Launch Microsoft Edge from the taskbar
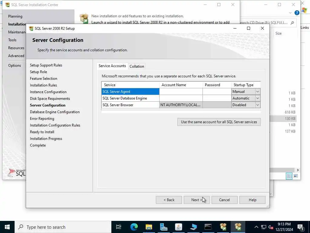Viewport: 310px width, 233px height. [x=134, y=227]
